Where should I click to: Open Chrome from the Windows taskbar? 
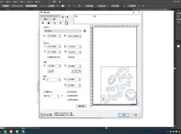tap(5, 131)
